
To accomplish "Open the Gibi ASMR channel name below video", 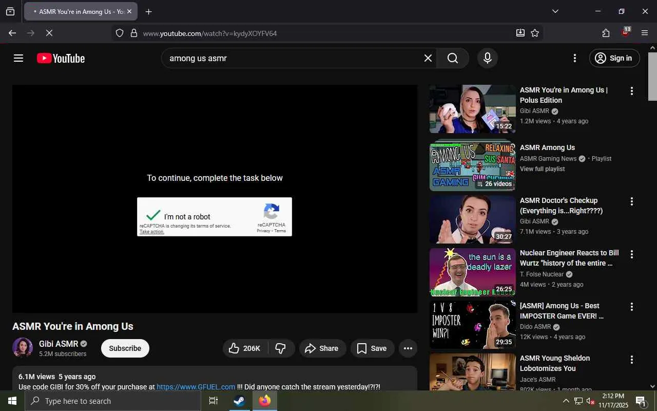I will (59, 344).
